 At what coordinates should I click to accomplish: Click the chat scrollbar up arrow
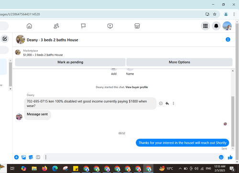click(x=233, y=71)
